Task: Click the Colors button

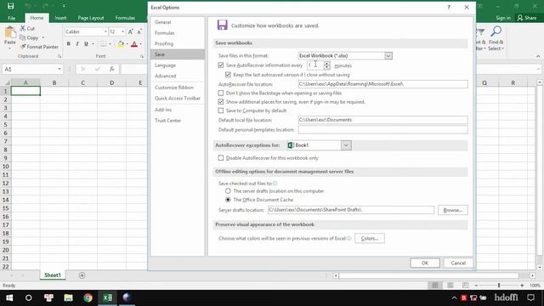Action: click(370, 238)
